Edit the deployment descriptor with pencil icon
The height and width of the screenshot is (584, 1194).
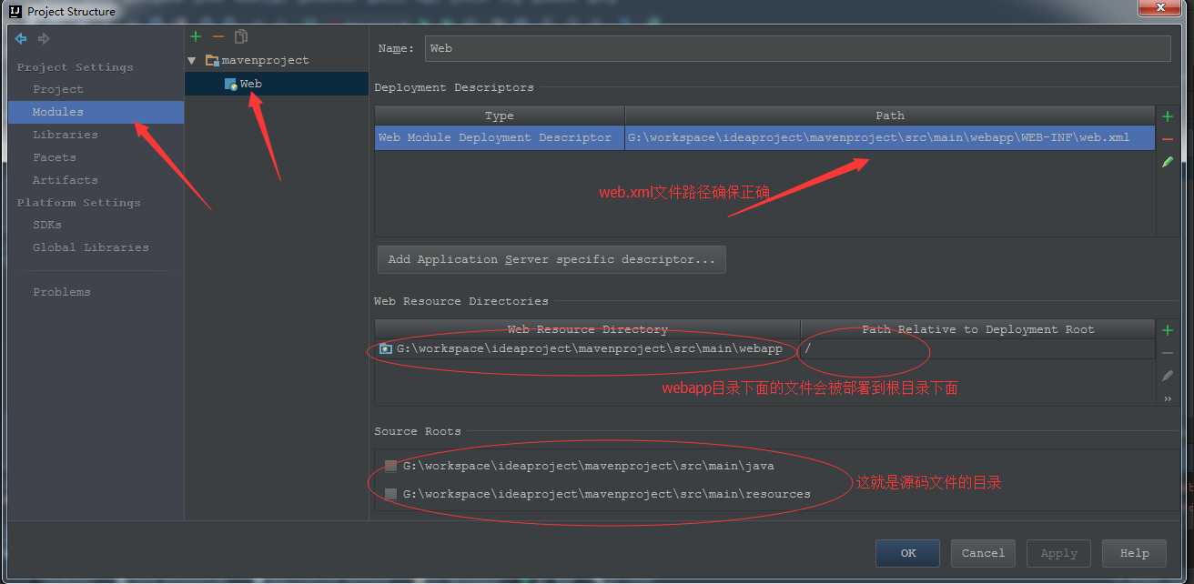click(x=1168, y=162)
